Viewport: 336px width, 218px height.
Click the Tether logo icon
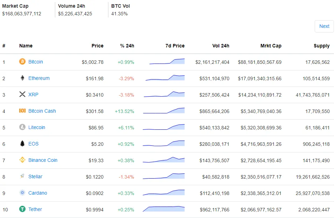(x=22, y=209)
